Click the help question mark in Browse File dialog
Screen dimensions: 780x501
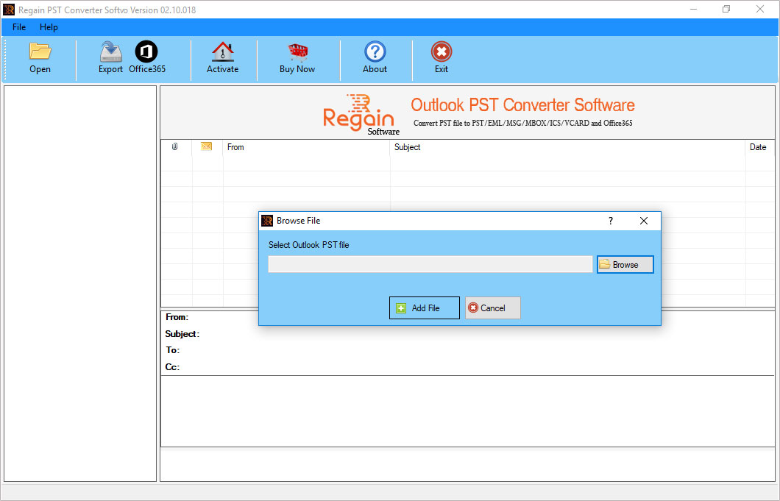coord(610,220)
